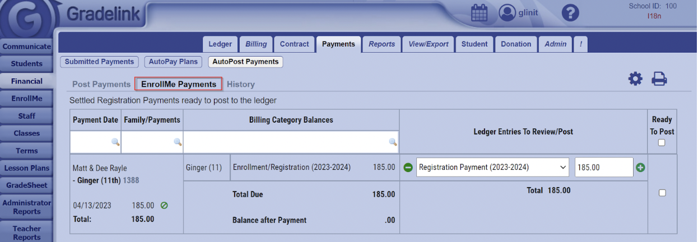Check the Matt & Dee Rayle row checkbox
698x242 pixels.
pos(662,193)
